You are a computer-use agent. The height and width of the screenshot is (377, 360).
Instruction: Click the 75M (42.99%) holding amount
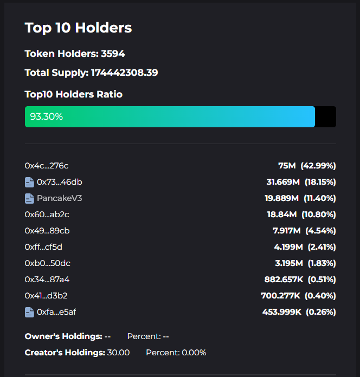(307, 166)
